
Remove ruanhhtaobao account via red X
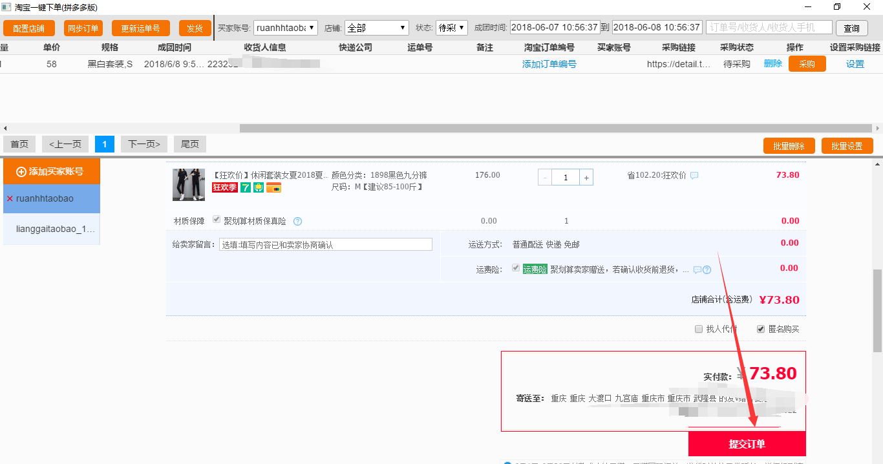[x=10, y=199]
